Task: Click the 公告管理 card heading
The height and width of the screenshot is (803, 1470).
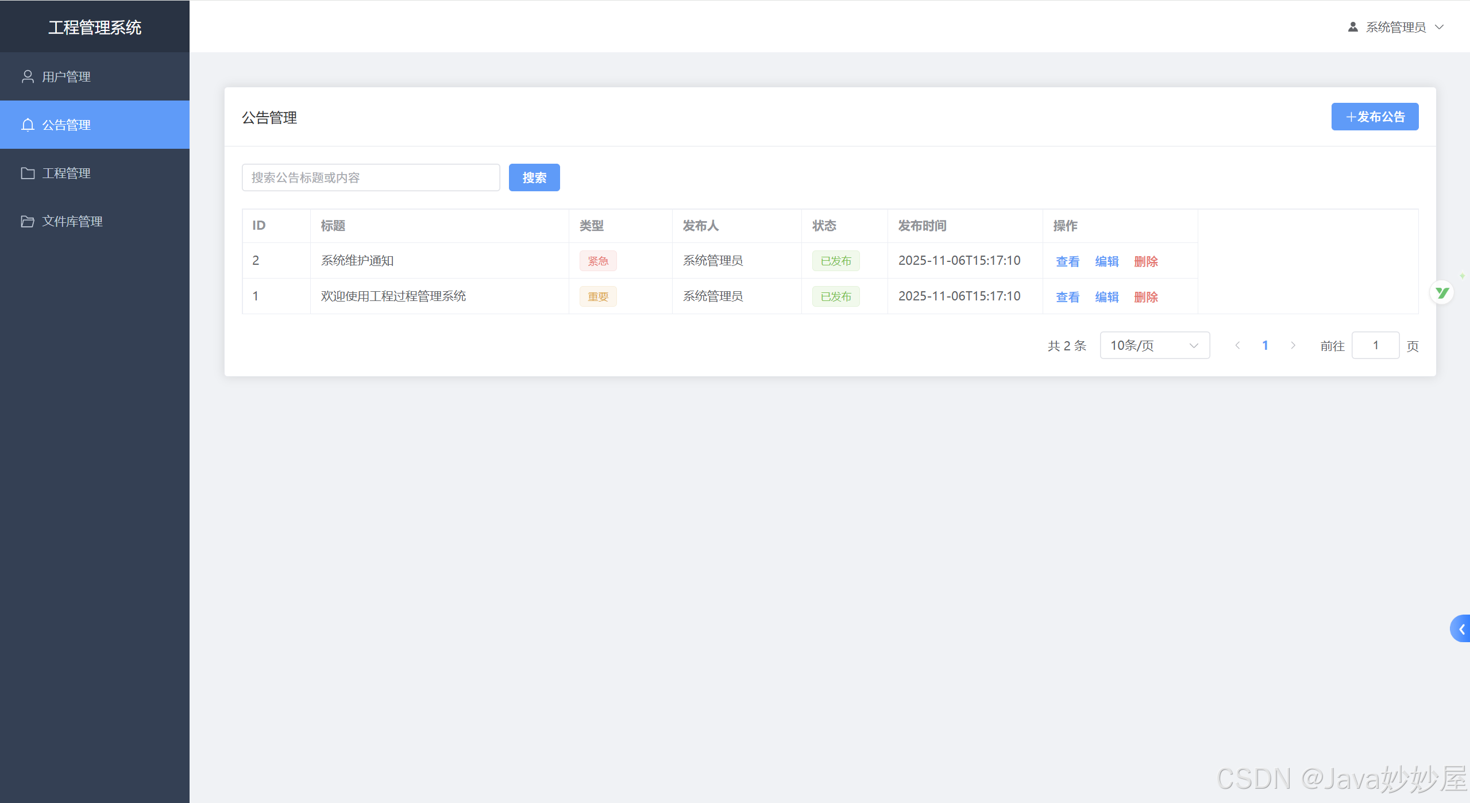Action: coord(269,117)
